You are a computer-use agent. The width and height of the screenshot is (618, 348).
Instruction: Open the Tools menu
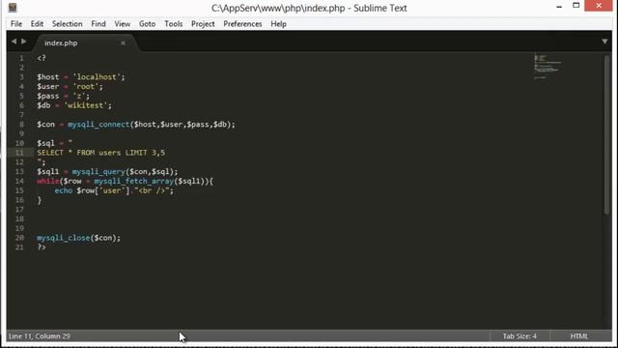click(174, 24)
